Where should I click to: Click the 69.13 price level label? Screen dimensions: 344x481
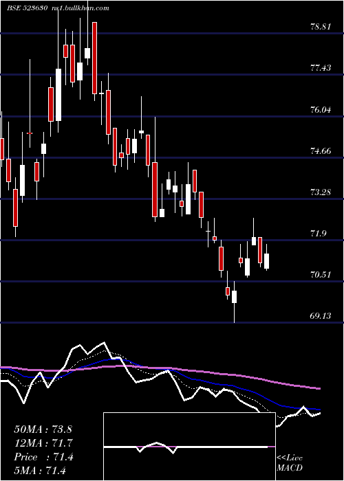click(321, 316)
